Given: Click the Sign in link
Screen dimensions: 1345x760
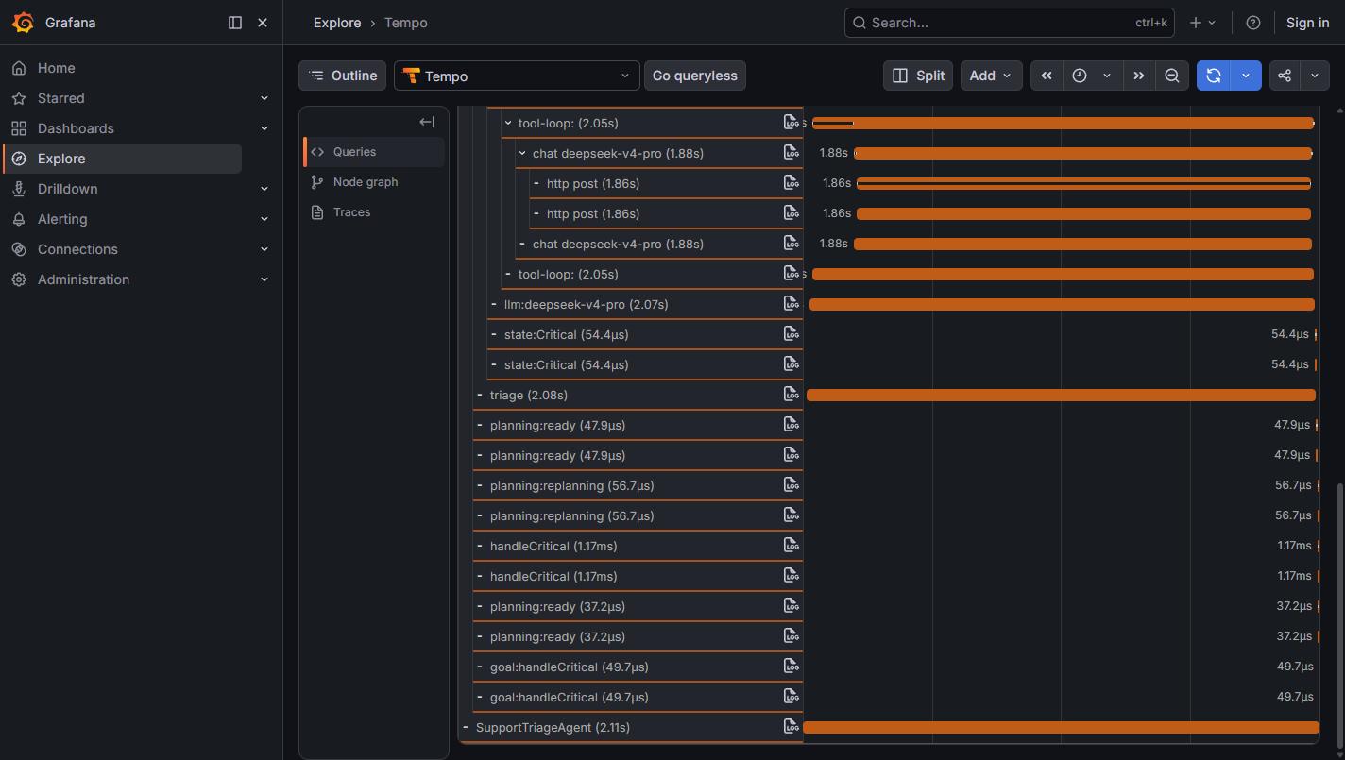Looking at the screenshot, I should [1307, 23].
